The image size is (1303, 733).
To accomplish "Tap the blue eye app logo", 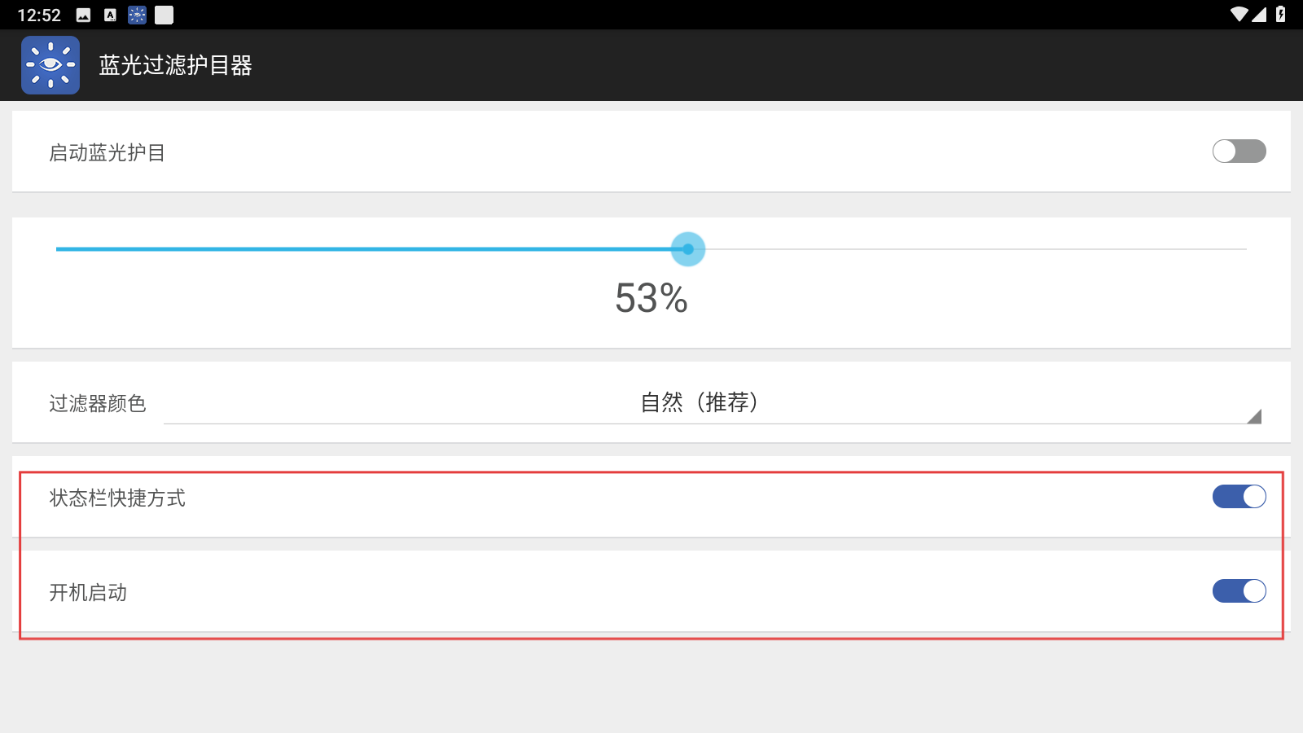I will point(50,65).
